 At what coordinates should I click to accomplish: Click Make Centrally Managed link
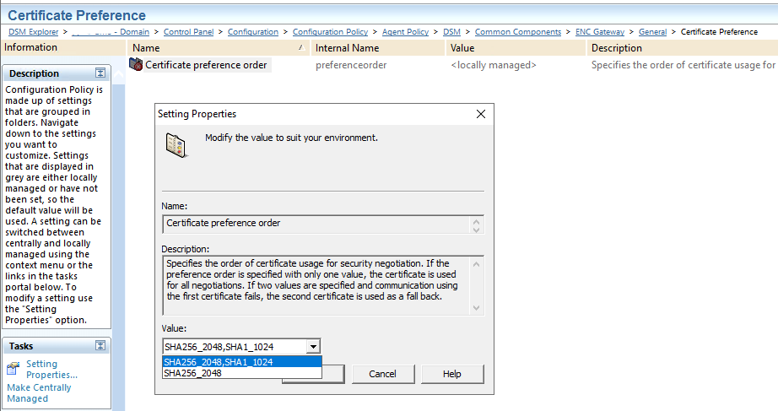click(39, 393)
